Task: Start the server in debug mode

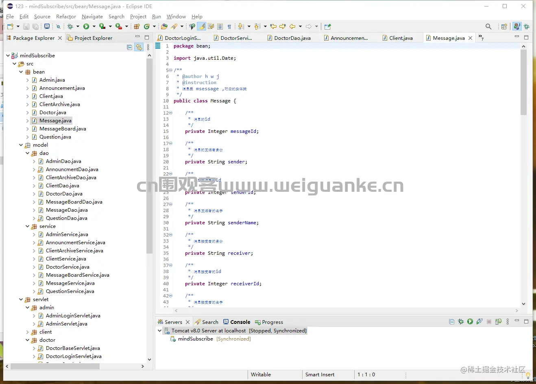Action: [x=461, y=321]
